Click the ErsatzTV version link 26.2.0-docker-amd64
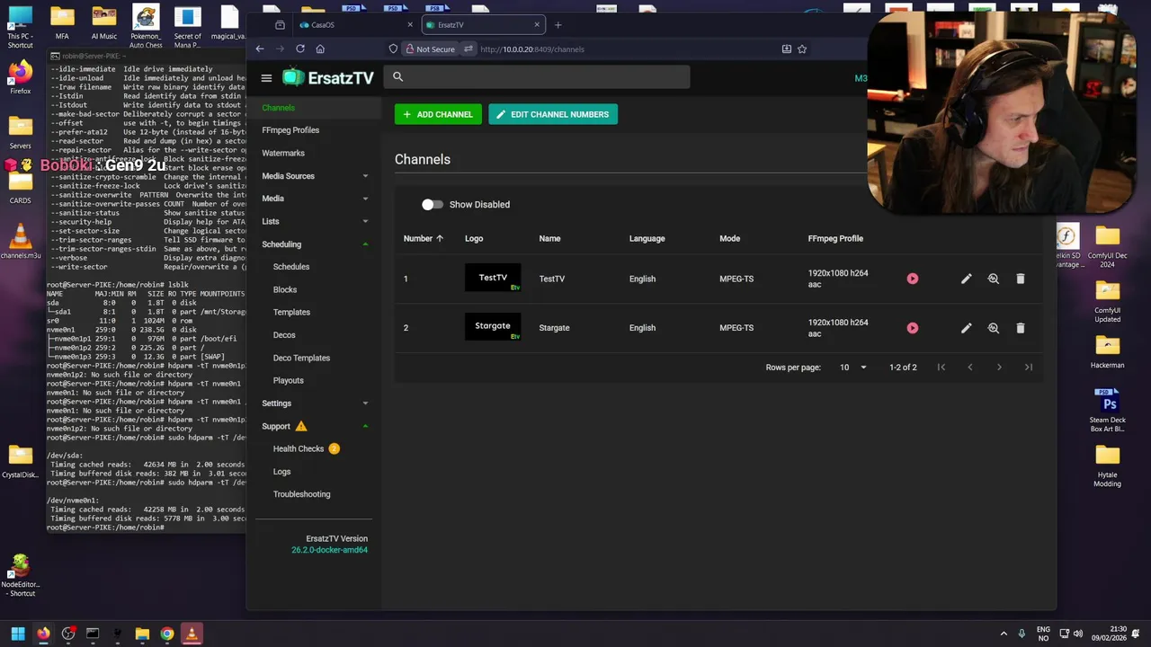 (x=329, y=550)
